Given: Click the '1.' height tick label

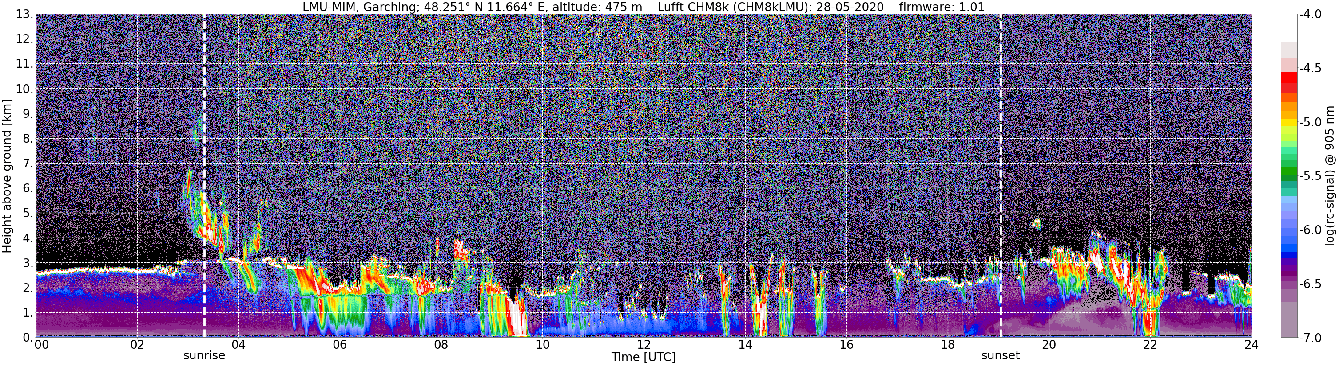Looking at the screenshot, I should point(28,313).
